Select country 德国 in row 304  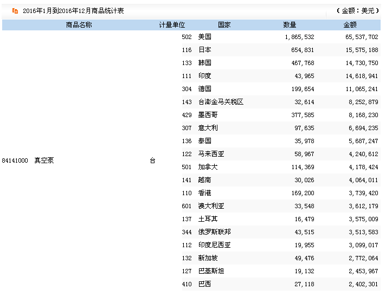click(x=205, y=89)
